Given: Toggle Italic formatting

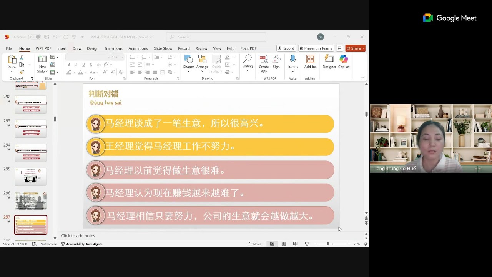Looking at the screenshot, I should click(76, 65).
